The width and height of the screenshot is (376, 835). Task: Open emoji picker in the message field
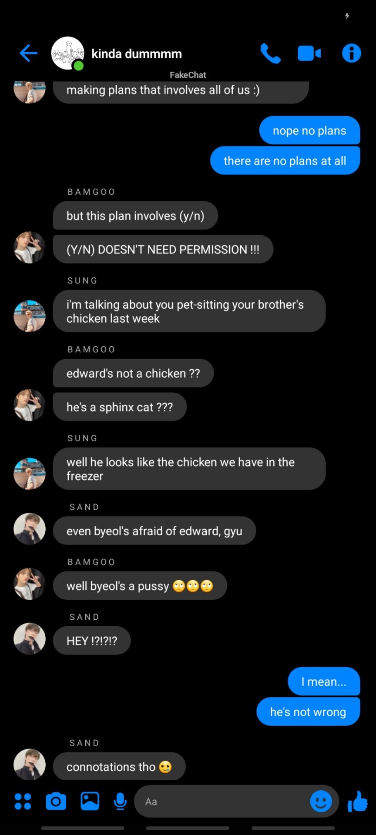321,801
